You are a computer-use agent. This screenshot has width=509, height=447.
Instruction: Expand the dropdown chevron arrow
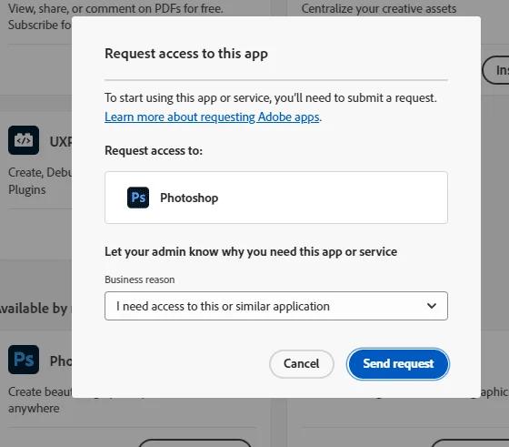pyautogui.click(x=432, y=306)
